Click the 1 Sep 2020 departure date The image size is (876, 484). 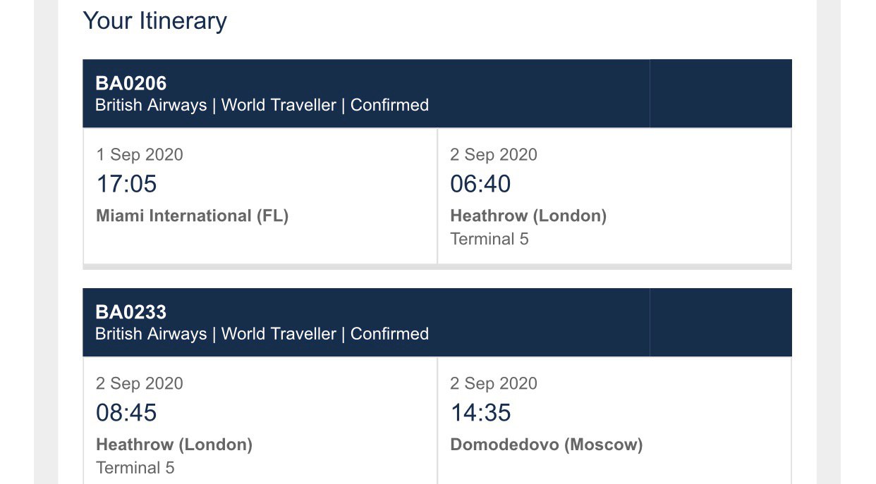(x=140, y=155)
